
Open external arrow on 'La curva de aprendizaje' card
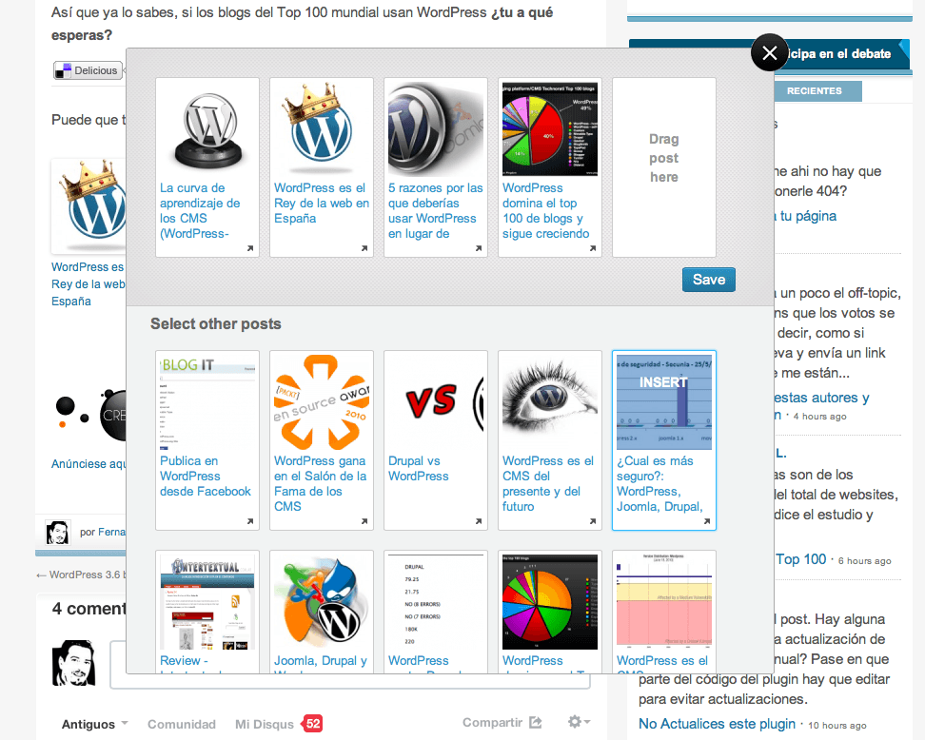pos(250,249)
